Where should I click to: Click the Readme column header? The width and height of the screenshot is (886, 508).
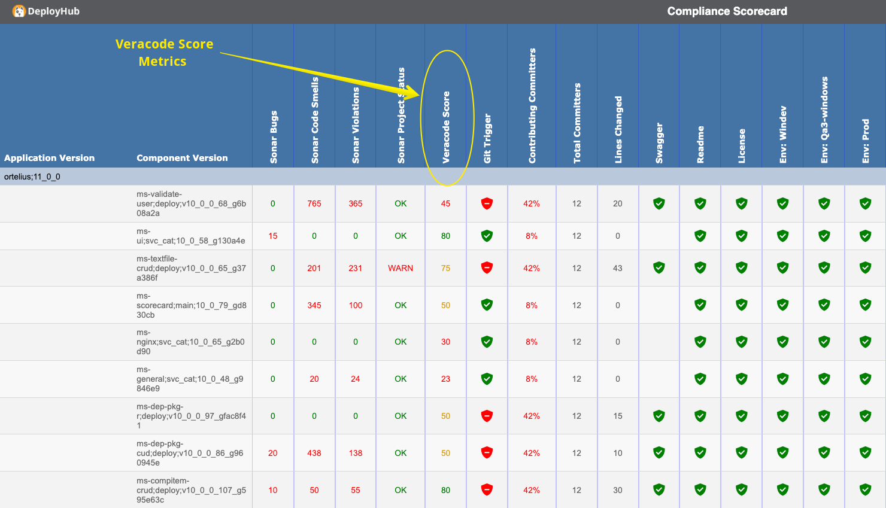click(x=700, y=145)
